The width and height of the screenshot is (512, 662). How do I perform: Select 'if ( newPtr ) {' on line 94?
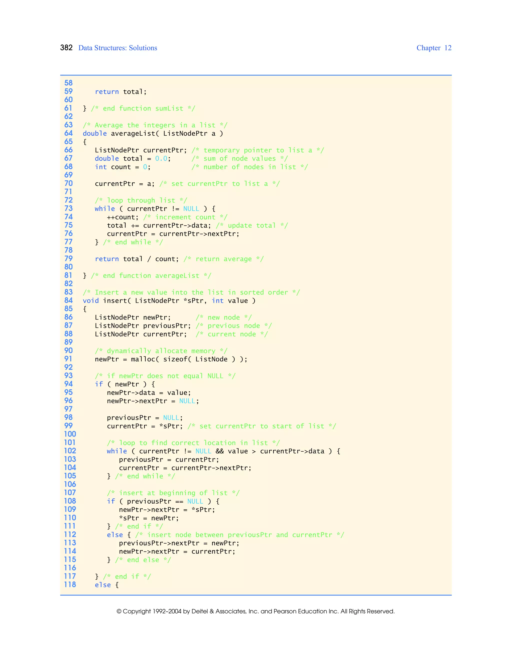(x=125, y=384)
